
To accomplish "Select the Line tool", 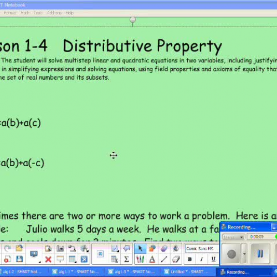I will tap(164, 259).
